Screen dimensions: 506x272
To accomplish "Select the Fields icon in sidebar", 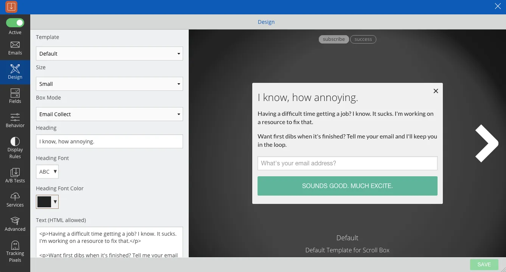I will tap(15, 93).
